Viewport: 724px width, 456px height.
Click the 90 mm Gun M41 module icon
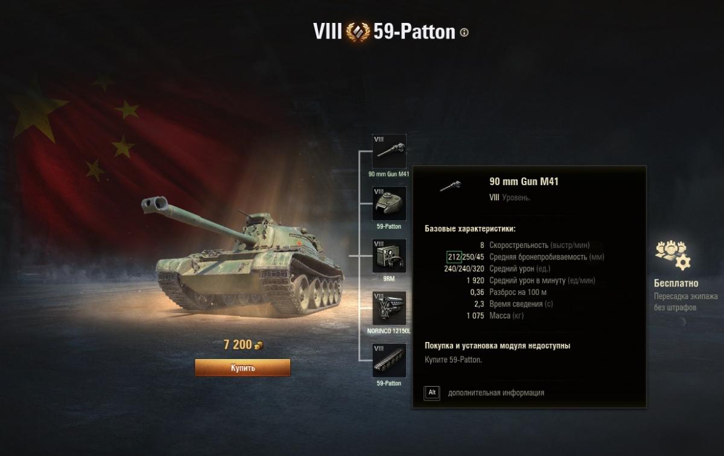pyautogui.click(x=389, y=151)
